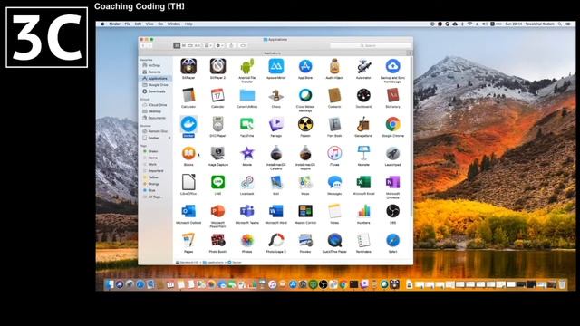
Task: Open the Docker app icon
Action: click(x=188, y=124)
